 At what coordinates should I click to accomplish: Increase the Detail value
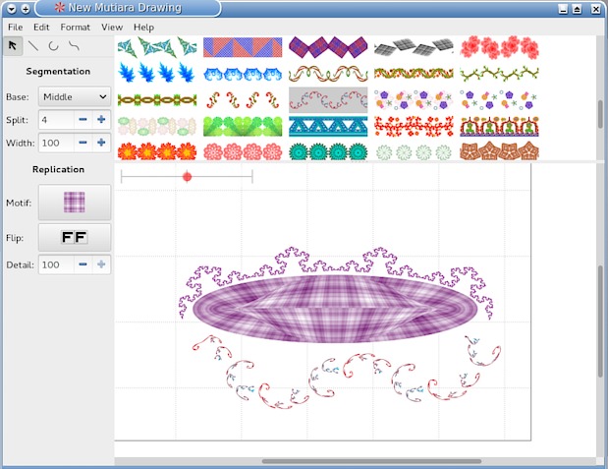(101, 264)
